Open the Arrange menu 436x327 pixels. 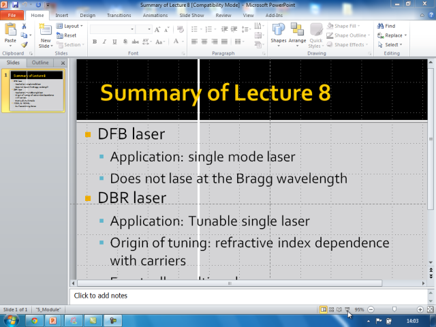(297, 35)
